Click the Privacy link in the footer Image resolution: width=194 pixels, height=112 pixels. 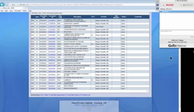(x=102, y=105)
